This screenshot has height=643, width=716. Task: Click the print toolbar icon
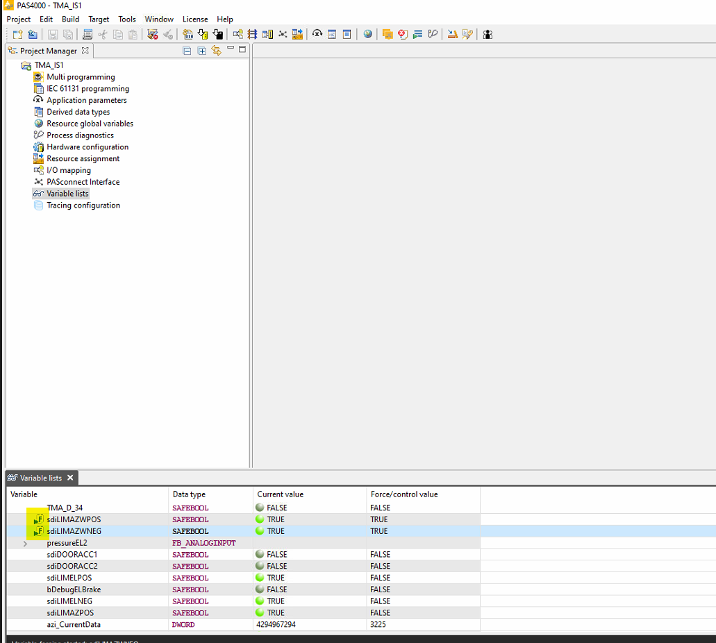coord(88,34)
